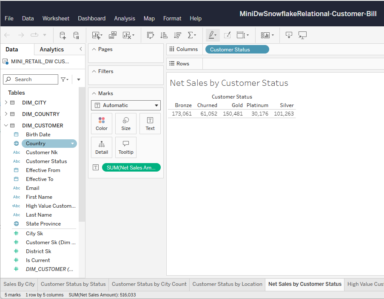The width and height of the screenshot is (384, 299).
Task: Click the New Data Source toolbar icon
Action: [x=63, y=35]
